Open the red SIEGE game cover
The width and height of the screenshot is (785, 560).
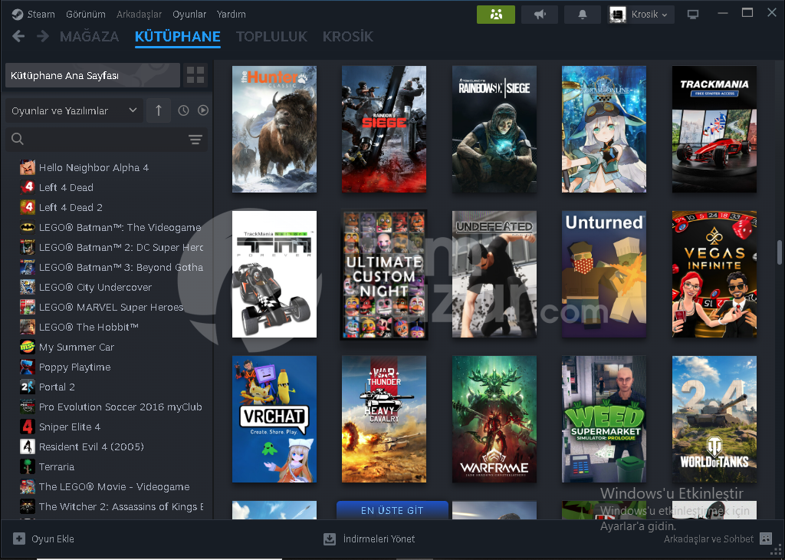384,129
